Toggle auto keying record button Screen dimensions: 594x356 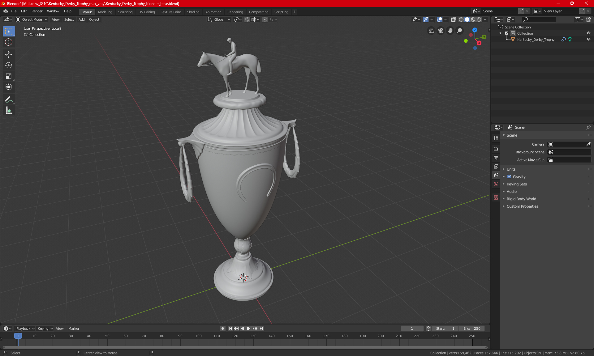(222, 328)
